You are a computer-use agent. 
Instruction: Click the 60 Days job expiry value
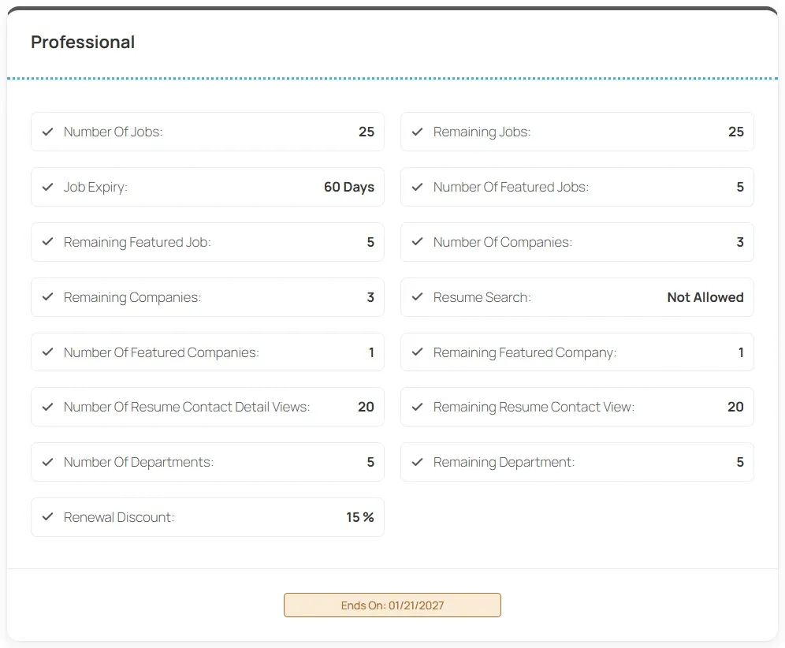(x=349, y=187)
